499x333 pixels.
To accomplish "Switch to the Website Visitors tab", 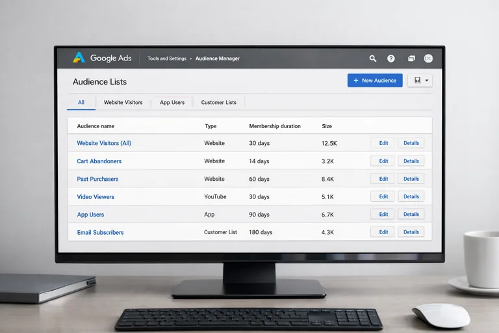I will pyautogui.click(x=123, y=102).
